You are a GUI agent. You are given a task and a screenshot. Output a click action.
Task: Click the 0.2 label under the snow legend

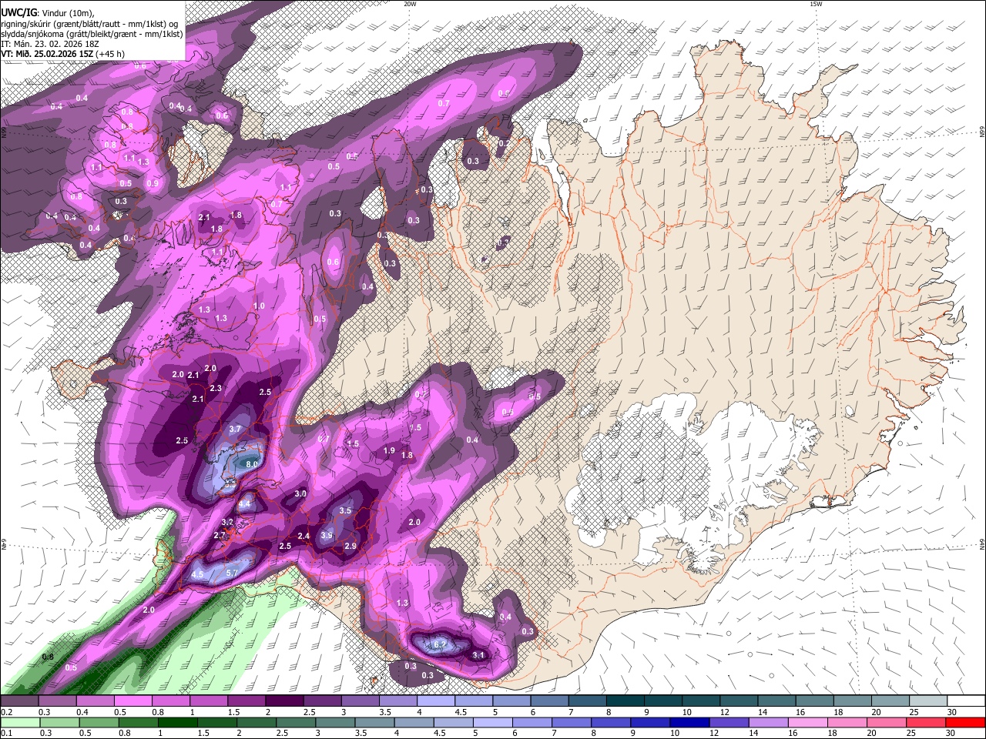[x=7, y=712]
